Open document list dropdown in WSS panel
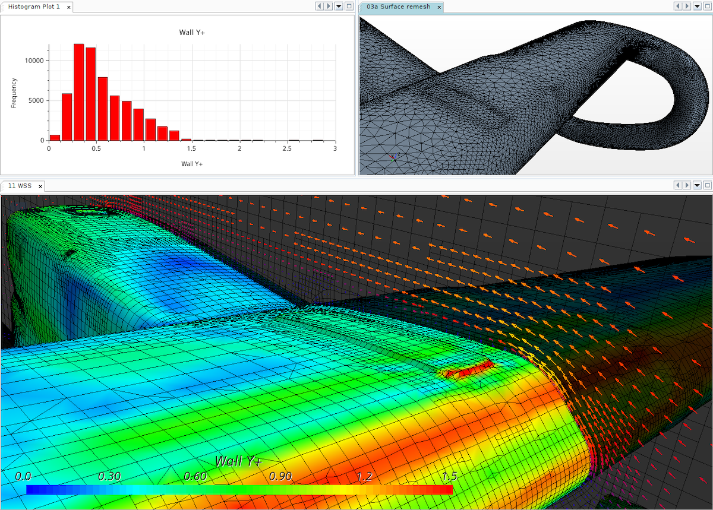The height and width of the screenshot is (510, 713). click(x=696, y=185)
